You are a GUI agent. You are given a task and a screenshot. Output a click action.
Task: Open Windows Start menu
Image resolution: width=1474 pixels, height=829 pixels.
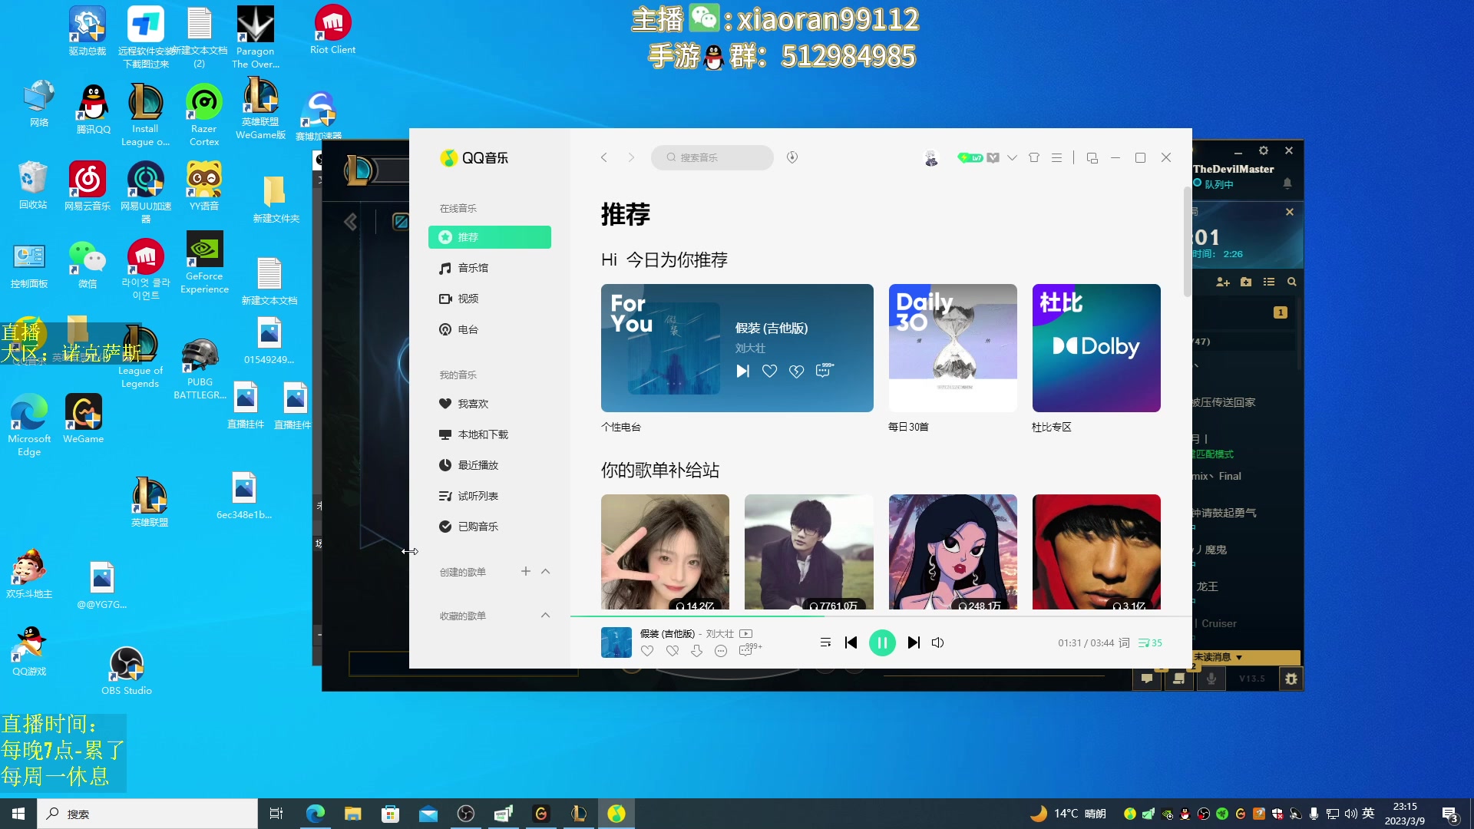pyautogui.click(x=18, y=814)
